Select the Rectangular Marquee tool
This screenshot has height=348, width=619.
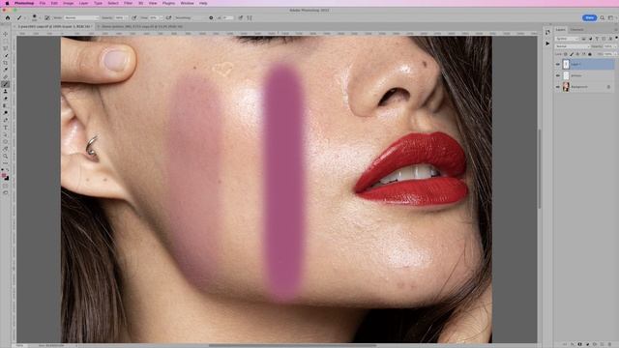(6, 41)
